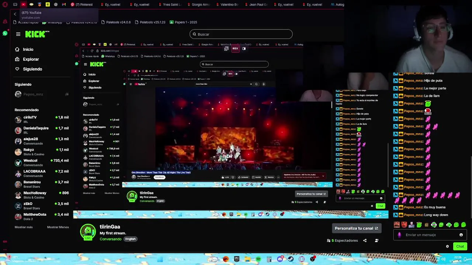Click the Conversando category link
Image resolution: width=472 pixels, height=265 pixels.
[111, 239]
